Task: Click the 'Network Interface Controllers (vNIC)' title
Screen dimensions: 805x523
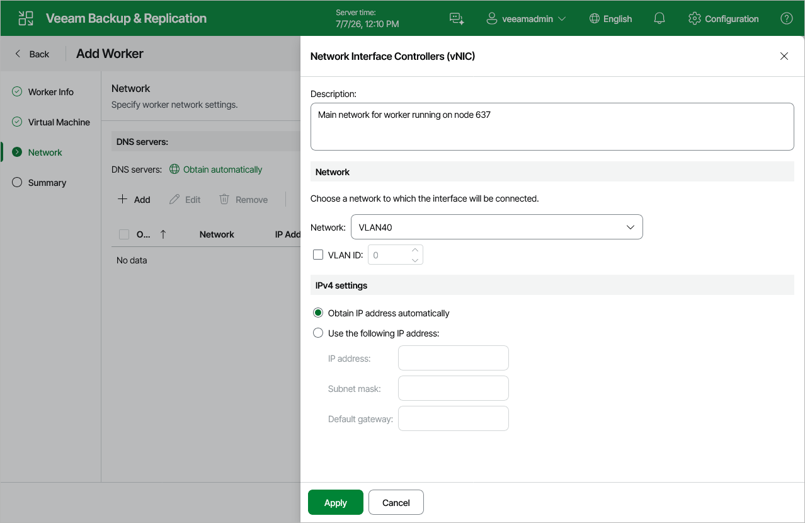Action: point(392,56)
